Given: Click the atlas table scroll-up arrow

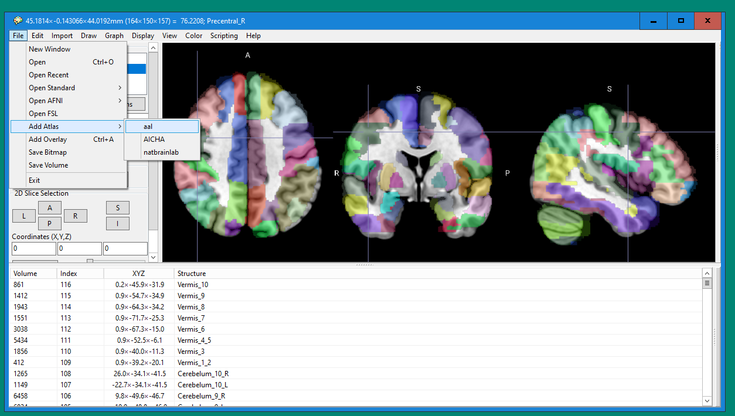Looking at the screenshot, I should click(x=707, y=273).
